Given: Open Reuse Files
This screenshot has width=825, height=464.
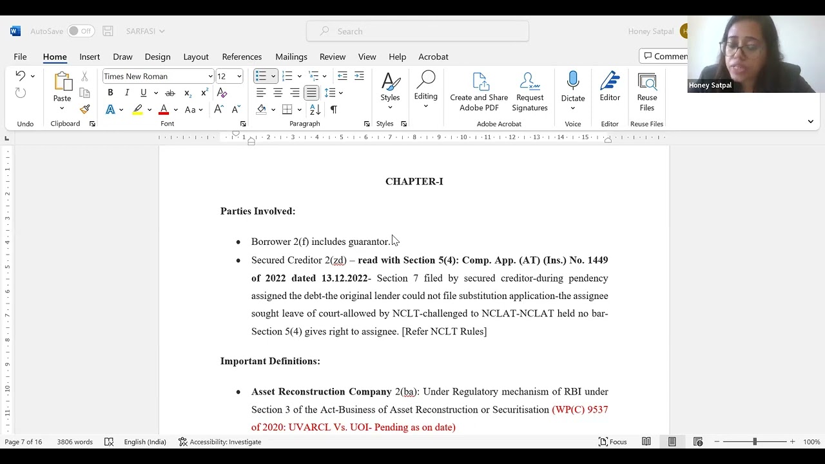Looking at the screenshot, I should click(647, 92).
